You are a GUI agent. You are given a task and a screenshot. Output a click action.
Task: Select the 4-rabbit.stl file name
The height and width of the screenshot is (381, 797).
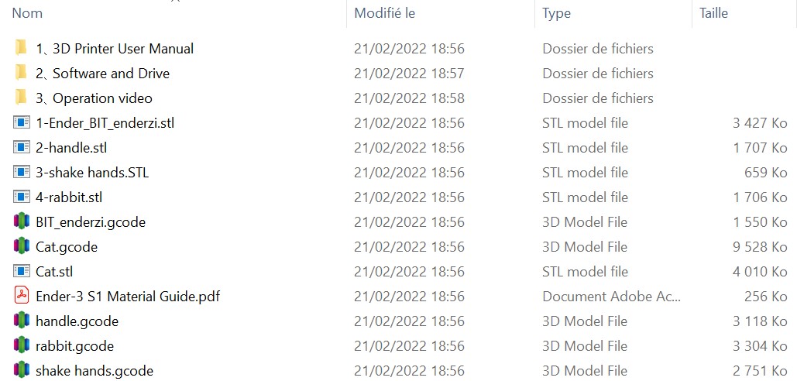click(69, 197)
